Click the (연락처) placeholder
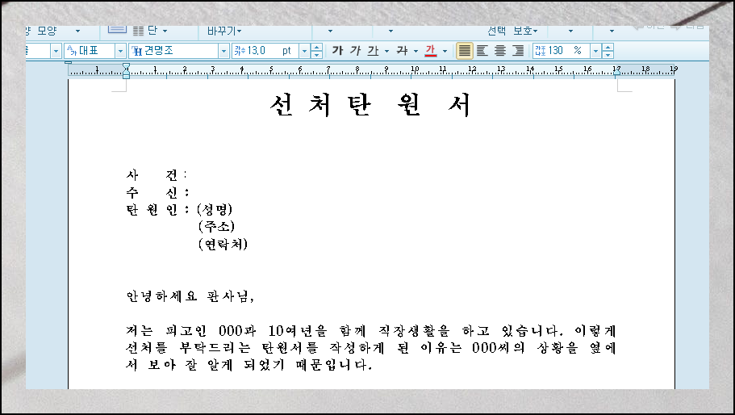Viewport: 735px width, 415px height. pyautogui.click(x=223, y=244)
